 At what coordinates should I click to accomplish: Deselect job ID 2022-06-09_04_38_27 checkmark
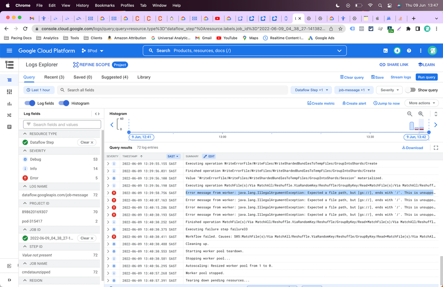pyautogui.click(x=25, y=238)
